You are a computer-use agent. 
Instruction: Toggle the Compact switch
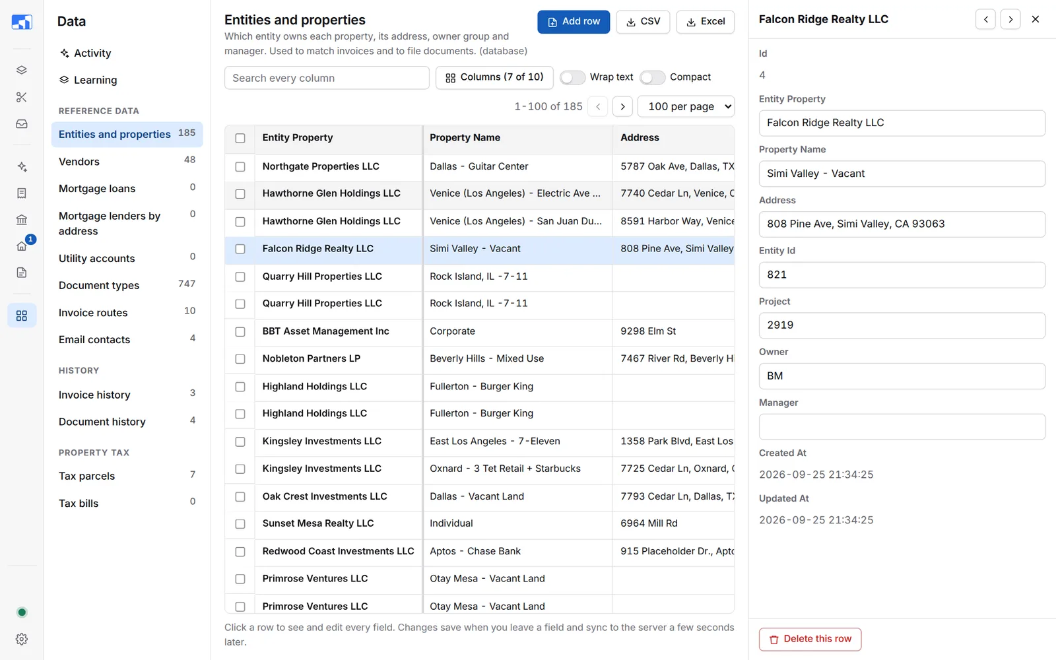point(653,77)
